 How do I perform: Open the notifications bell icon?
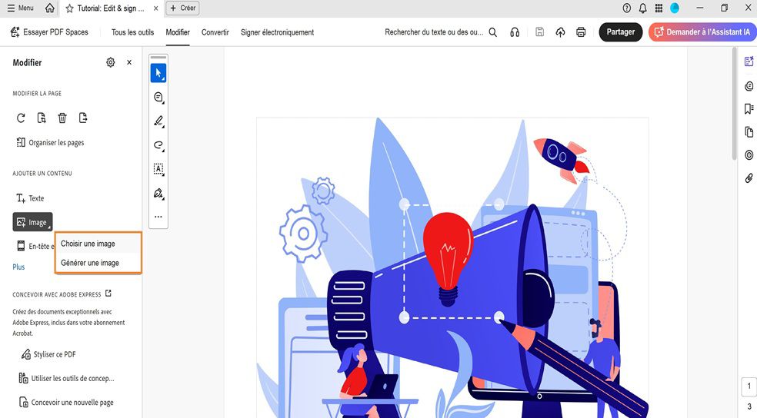tap(642, 8)
